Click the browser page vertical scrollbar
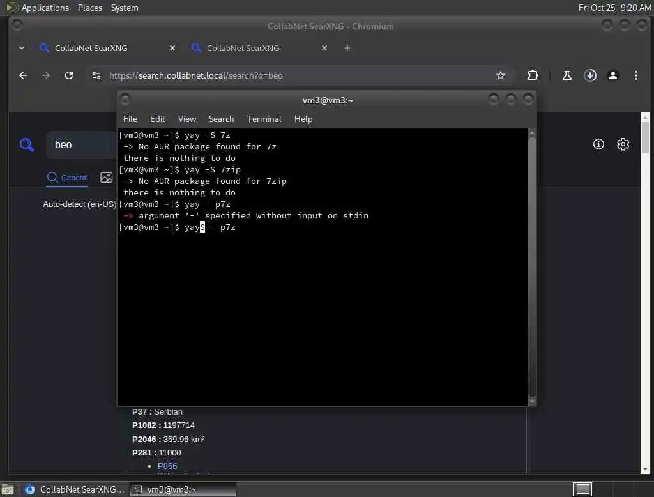This screenshot has height=497, width=654. click(x=645, y=293)
